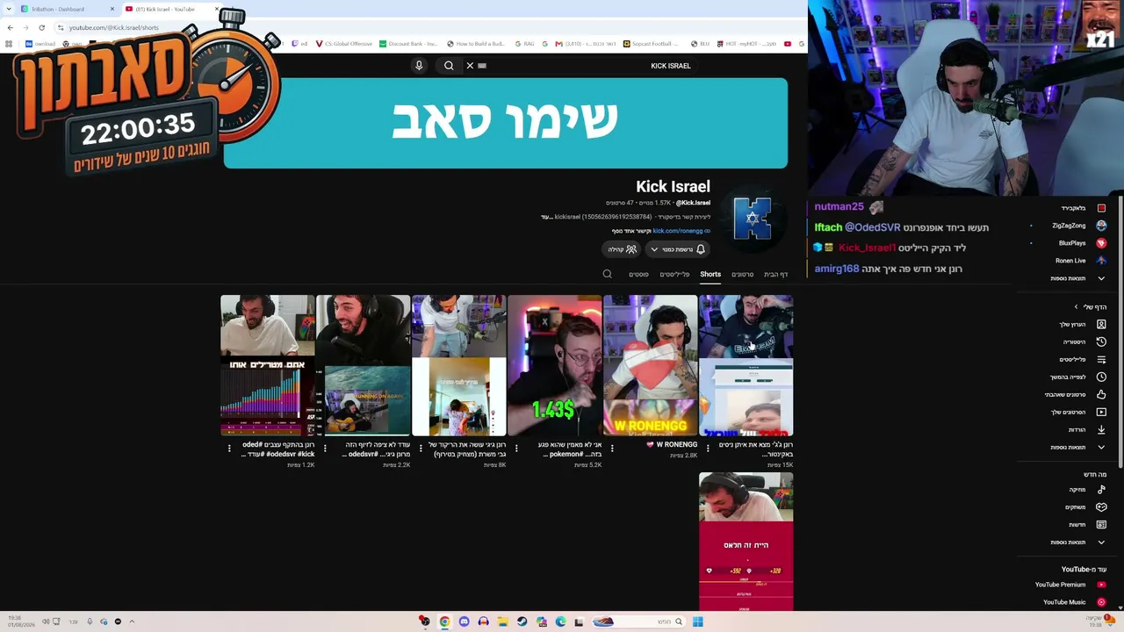
Task: Switch to the Shorts tab
Action: [710, 274]
